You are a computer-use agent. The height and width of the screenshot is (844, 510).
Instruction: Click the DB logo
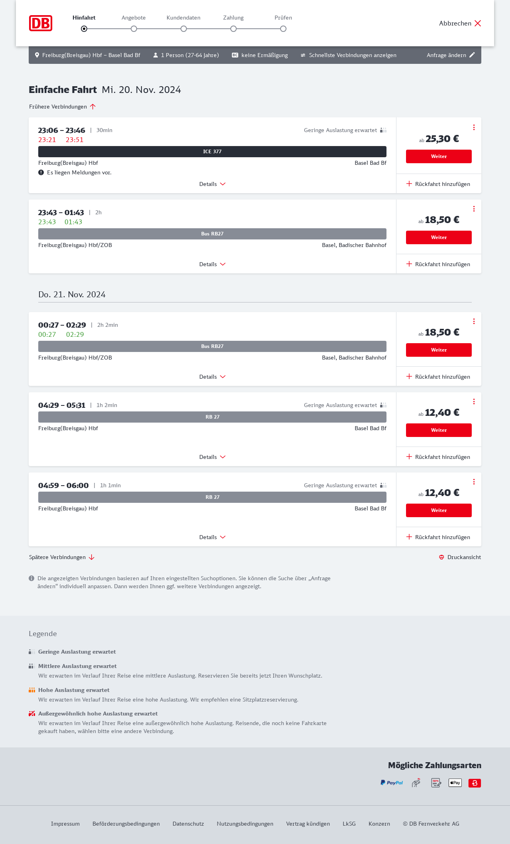(41, 23)
